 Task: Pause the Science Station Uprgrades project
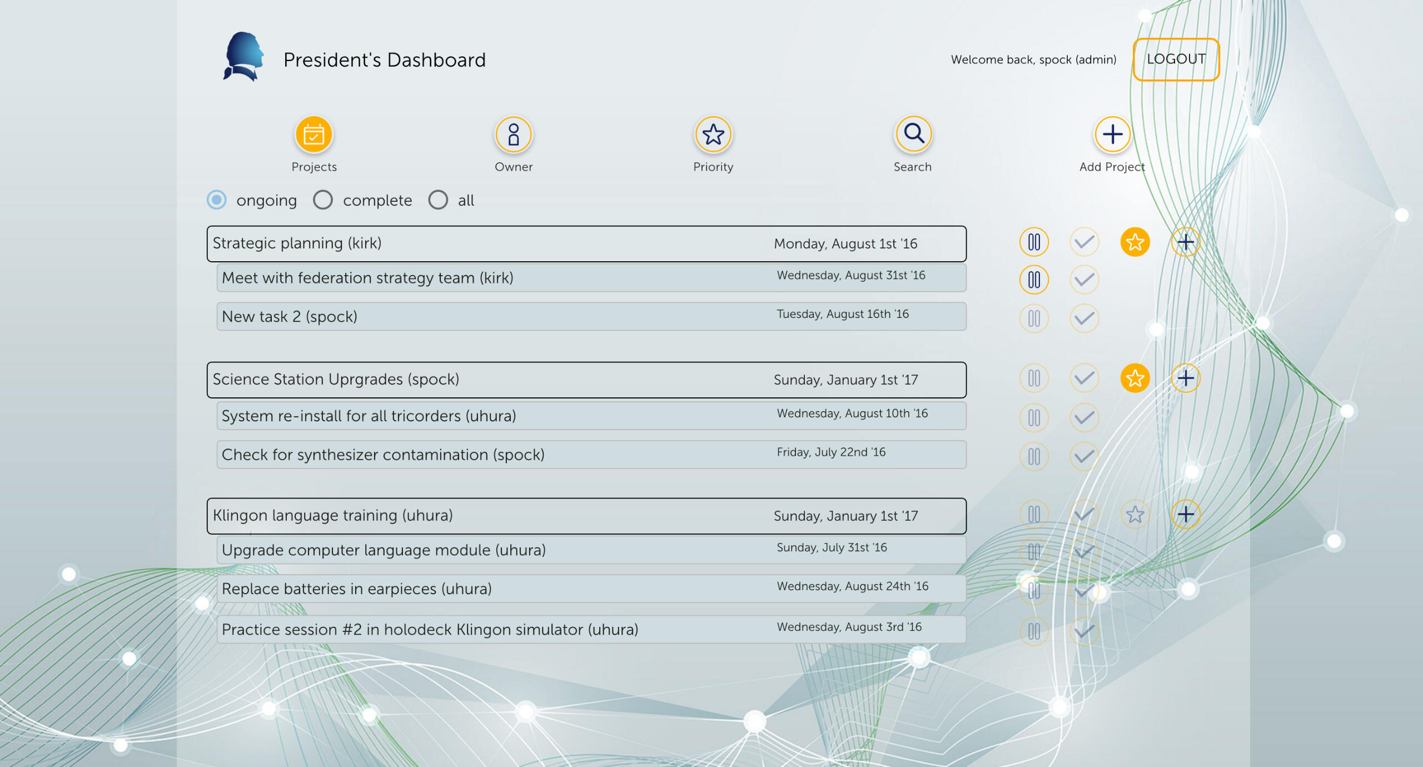(x=1034, y=378)
